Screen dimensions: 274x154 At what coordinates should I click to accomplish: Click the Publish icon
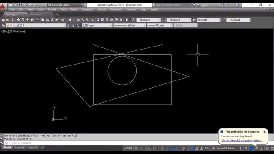27,20
